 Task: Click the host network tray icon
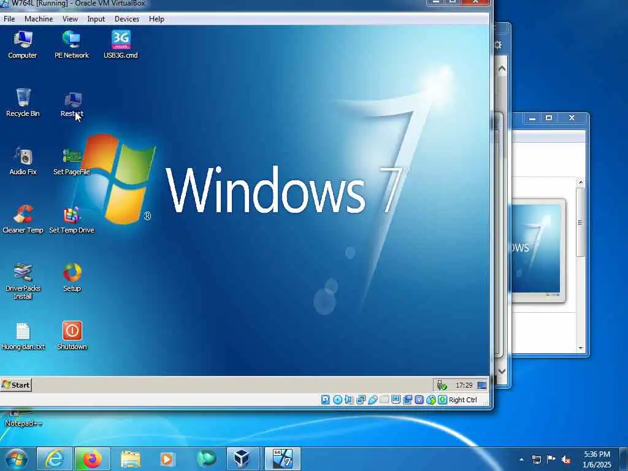point(536,459)
